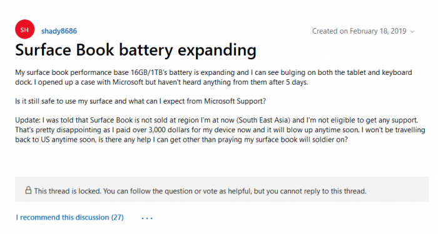
Task: Click the 'Created on February 18, 2019' text
Action: pyautogui.click(x=359, y=31)
